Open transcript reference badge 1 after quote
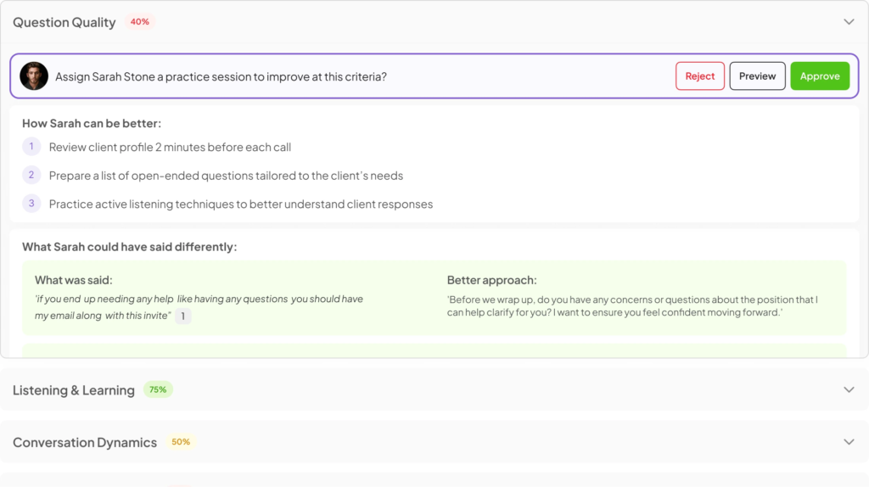 (183, 316)
